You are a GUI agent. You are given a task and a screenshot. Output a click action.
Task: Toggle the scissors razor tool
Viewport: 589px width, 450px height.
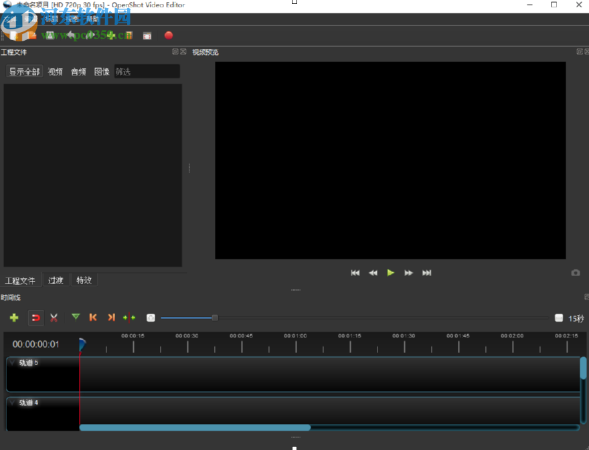54,318
